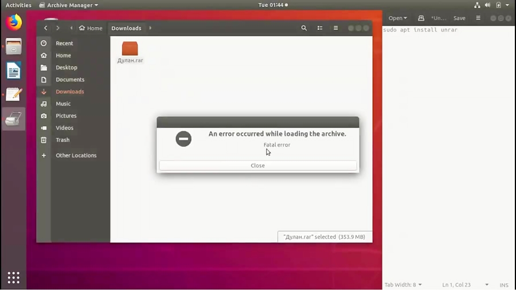Launch LibreOffice Writer from the dock
The width and height of the screenshot is (516, 290).
coord(14,70)
